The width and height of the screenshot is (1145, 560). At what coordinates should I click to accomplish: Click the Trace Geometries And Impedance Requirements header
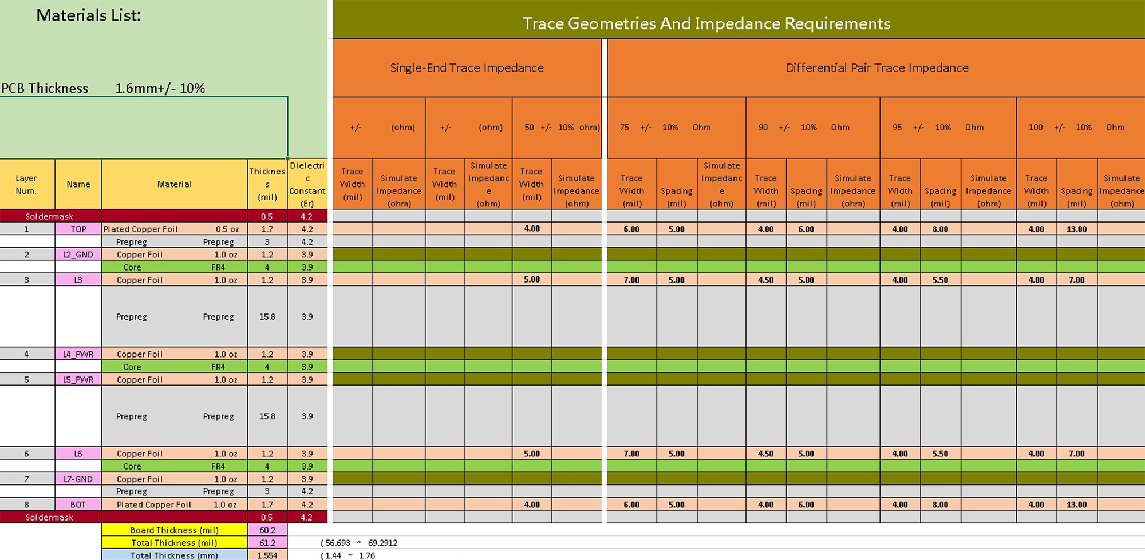(x=706, y=23)
